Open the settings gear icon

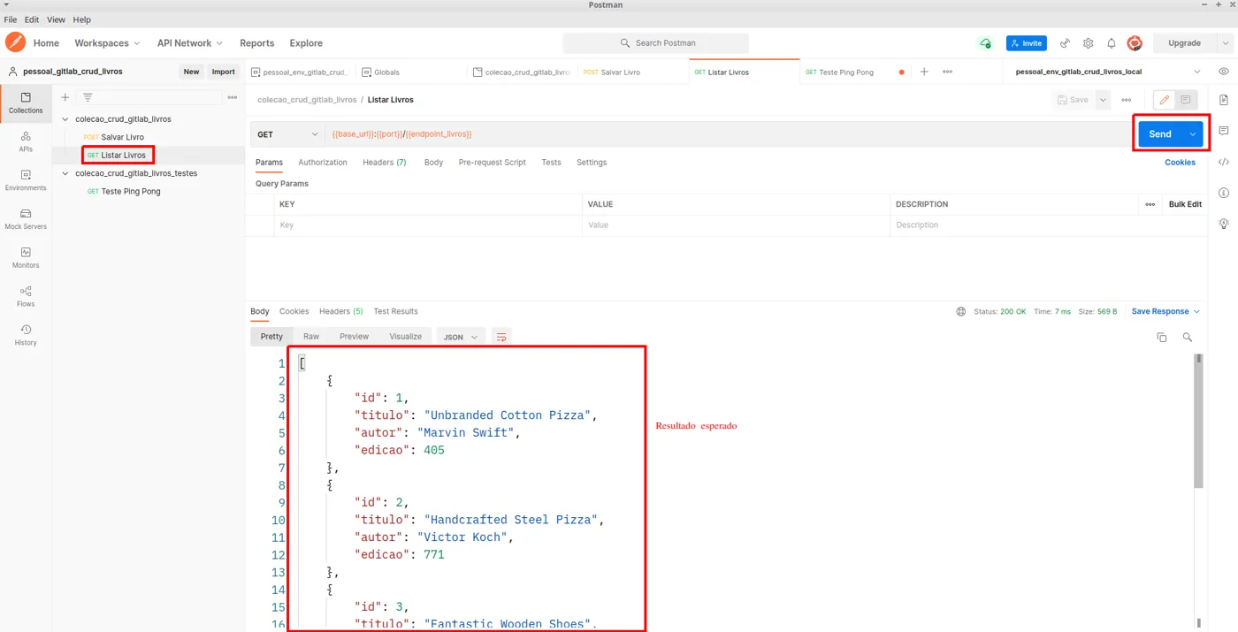pyautogui.click(x=1088, y=43)
